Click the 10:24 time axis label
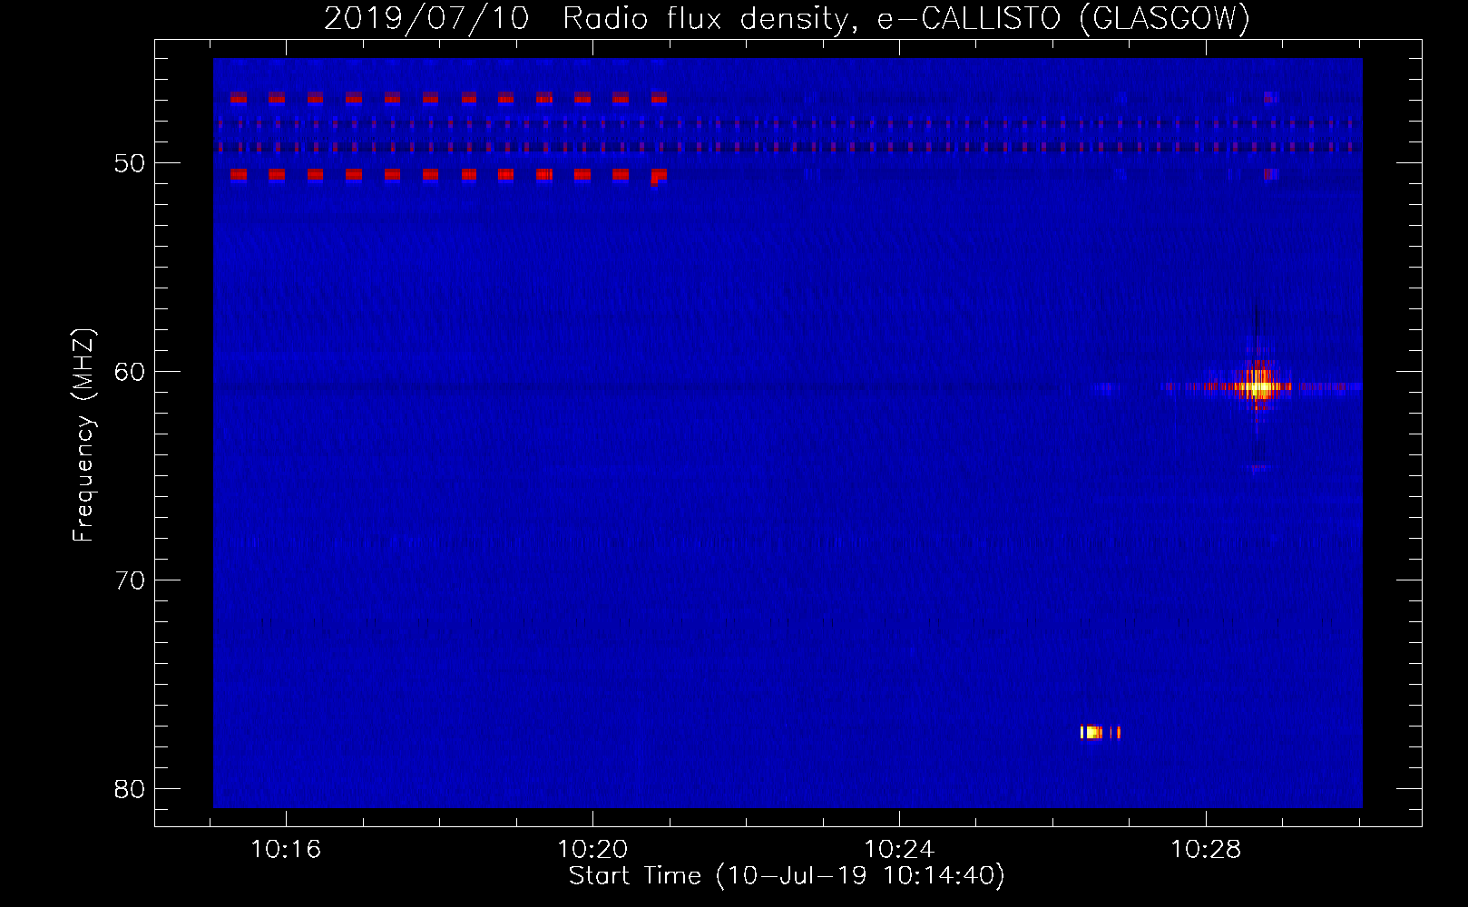The width and height of the screenshot is (1468, 907). coord(899,849)
